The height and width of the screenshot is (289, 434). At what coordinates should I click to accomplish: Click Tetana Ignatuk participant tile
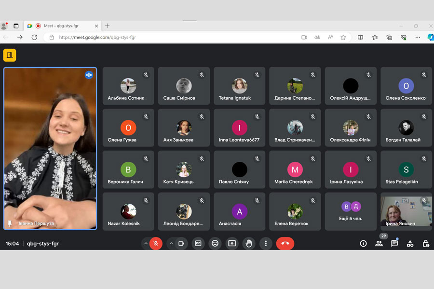[x=239, y=86]
